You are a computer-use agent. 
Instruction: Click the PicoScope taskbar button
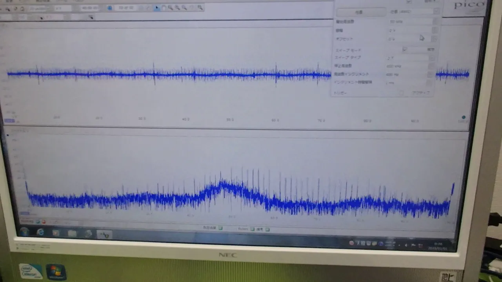click(104, 234)
